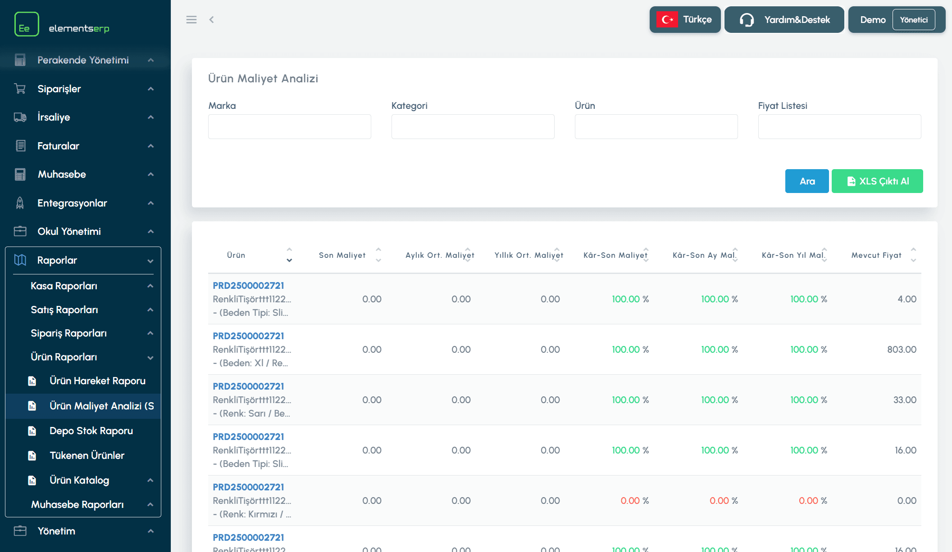Open the Ürün Hareket Raporu item
Screen dimensions: 952x552
point(97,381)
